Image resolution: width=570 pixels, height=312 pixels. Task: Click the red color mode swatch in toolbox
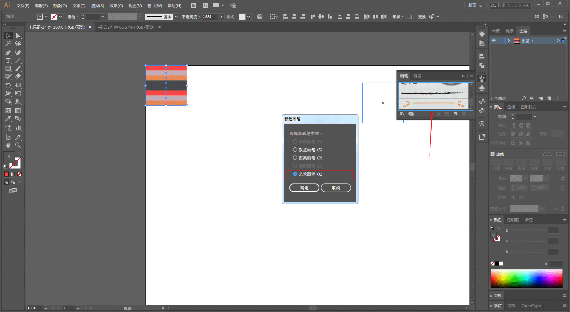tap(6, 174)
